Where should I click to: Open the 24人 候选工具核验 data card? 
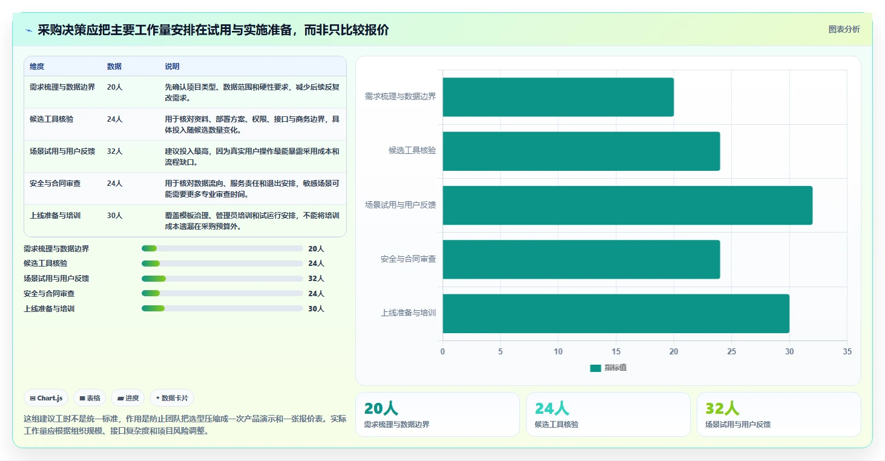608,414
